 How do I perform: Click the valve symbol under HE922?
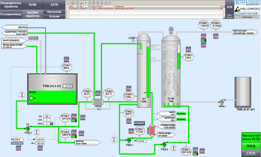coord(99,109)
